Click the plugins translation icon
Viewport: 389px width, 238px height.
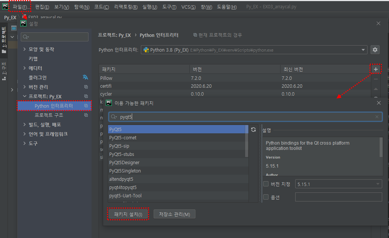point(85,77)
